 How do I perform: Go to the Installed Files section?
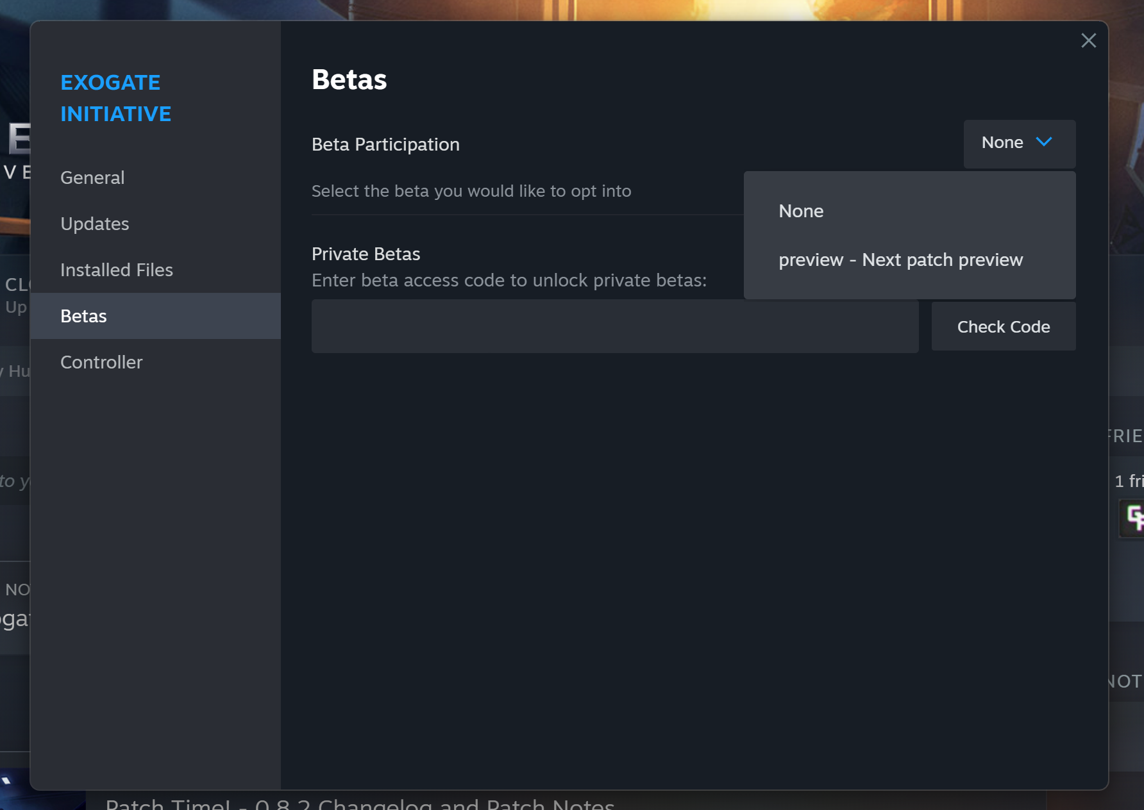(116, 270)
